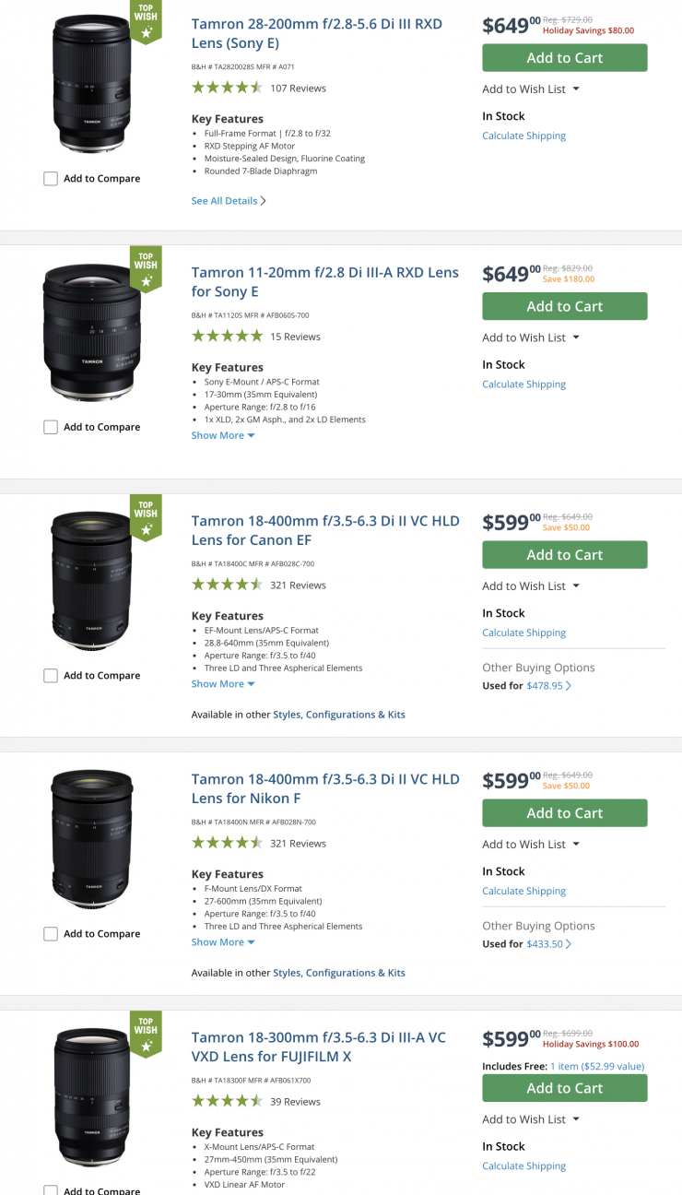Tick Add to Compare for Nikon F 18-400mm

51,934
